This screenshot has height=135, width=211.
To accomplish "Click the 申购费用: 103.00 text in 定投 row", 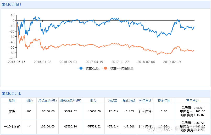I will [193, 111].
